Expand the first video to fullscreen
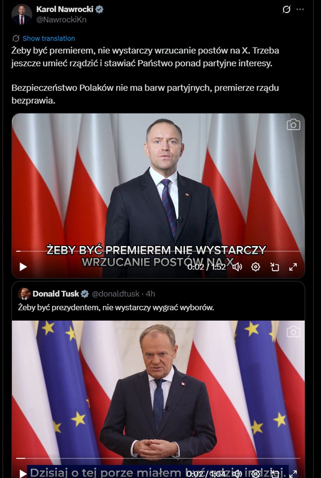321x478 pixels. [293, 267]
